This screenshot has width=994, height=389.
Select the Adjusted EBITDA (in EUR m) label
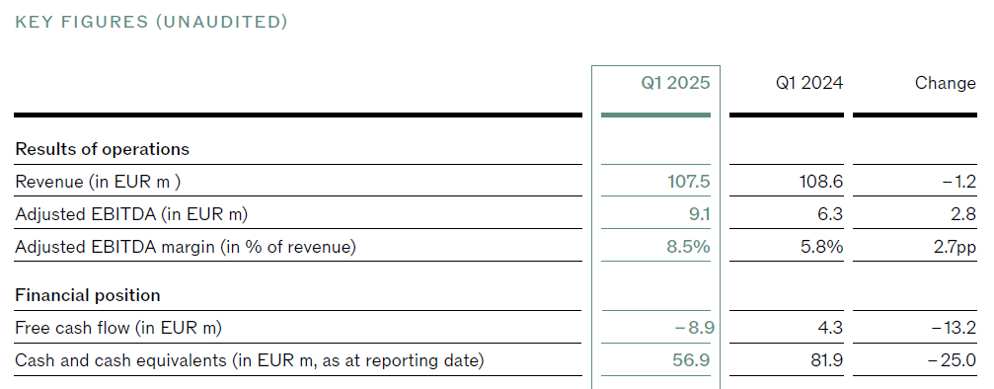tap(131, 214)
